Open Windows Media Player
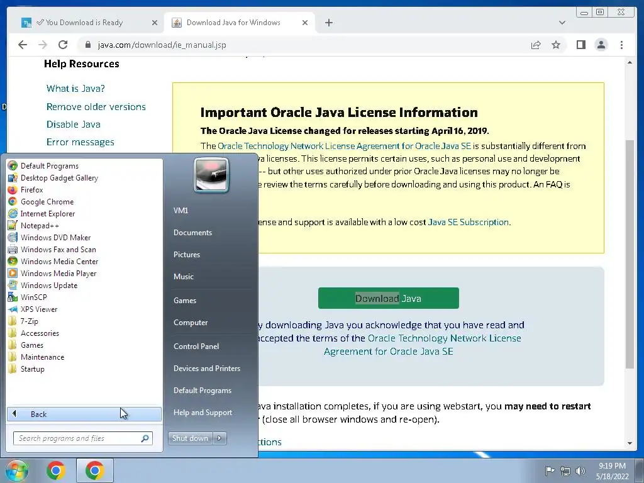 [x=58, y=273]
